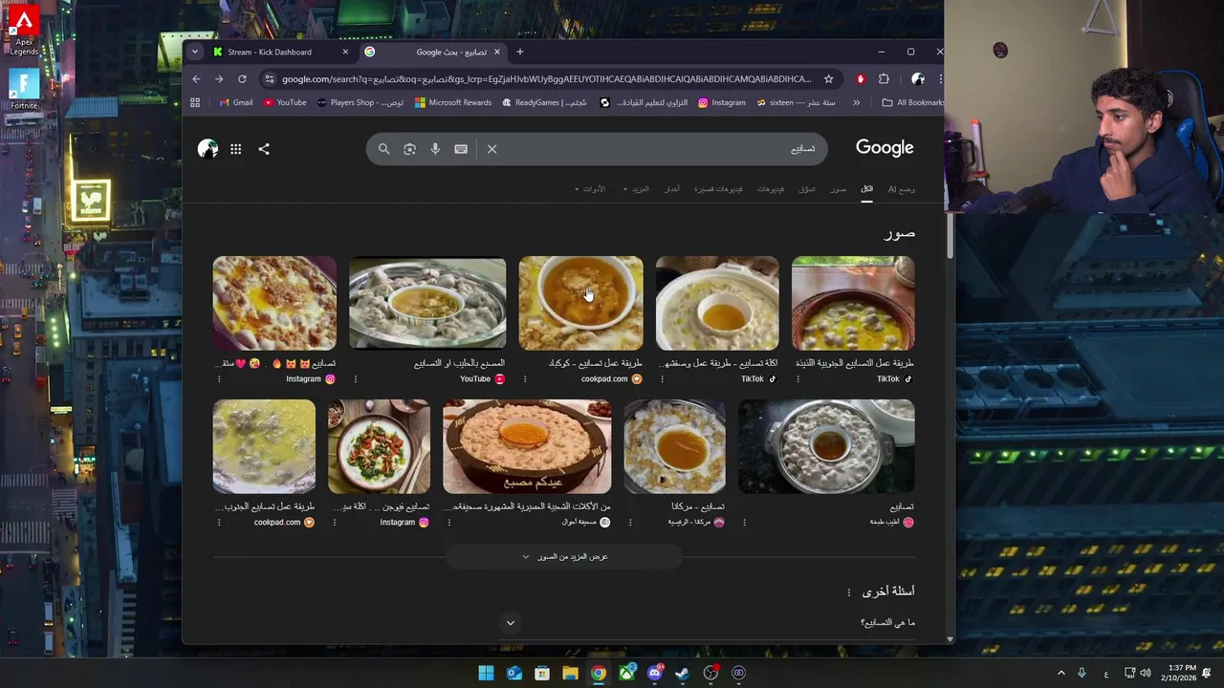Screen dimensions: 1224x688
Task: Open File Explorer from the taskbar
Action: coord(570,673)
